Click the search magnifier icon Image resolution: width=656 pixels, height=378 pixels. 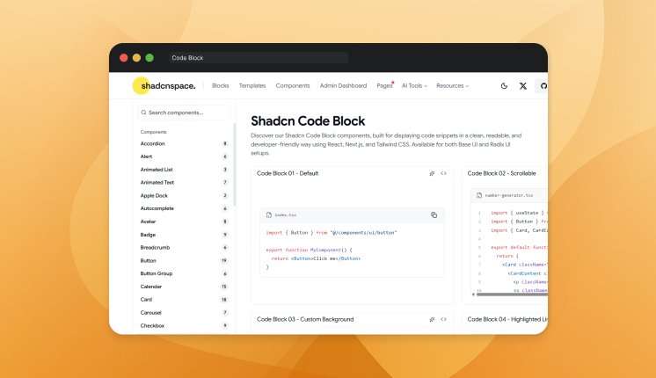(143, 113)
